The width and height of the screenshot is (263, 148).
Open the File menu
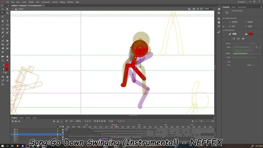pyautogui.click(x=8, y=2)
